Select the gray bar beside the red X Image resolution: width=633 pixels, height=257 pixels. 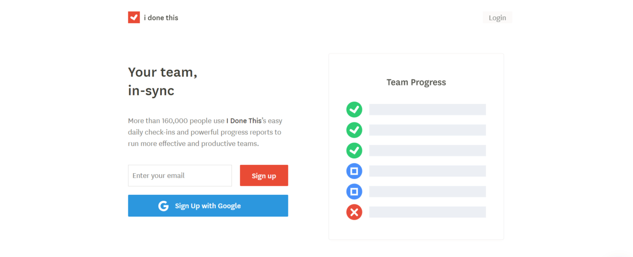(427, 212)
